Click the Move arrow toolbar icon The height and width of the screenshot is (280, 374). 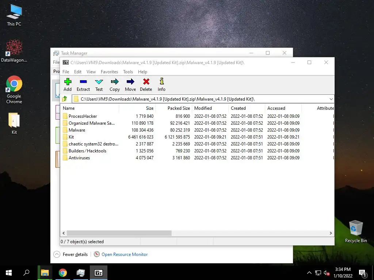(x=130, y=82)
